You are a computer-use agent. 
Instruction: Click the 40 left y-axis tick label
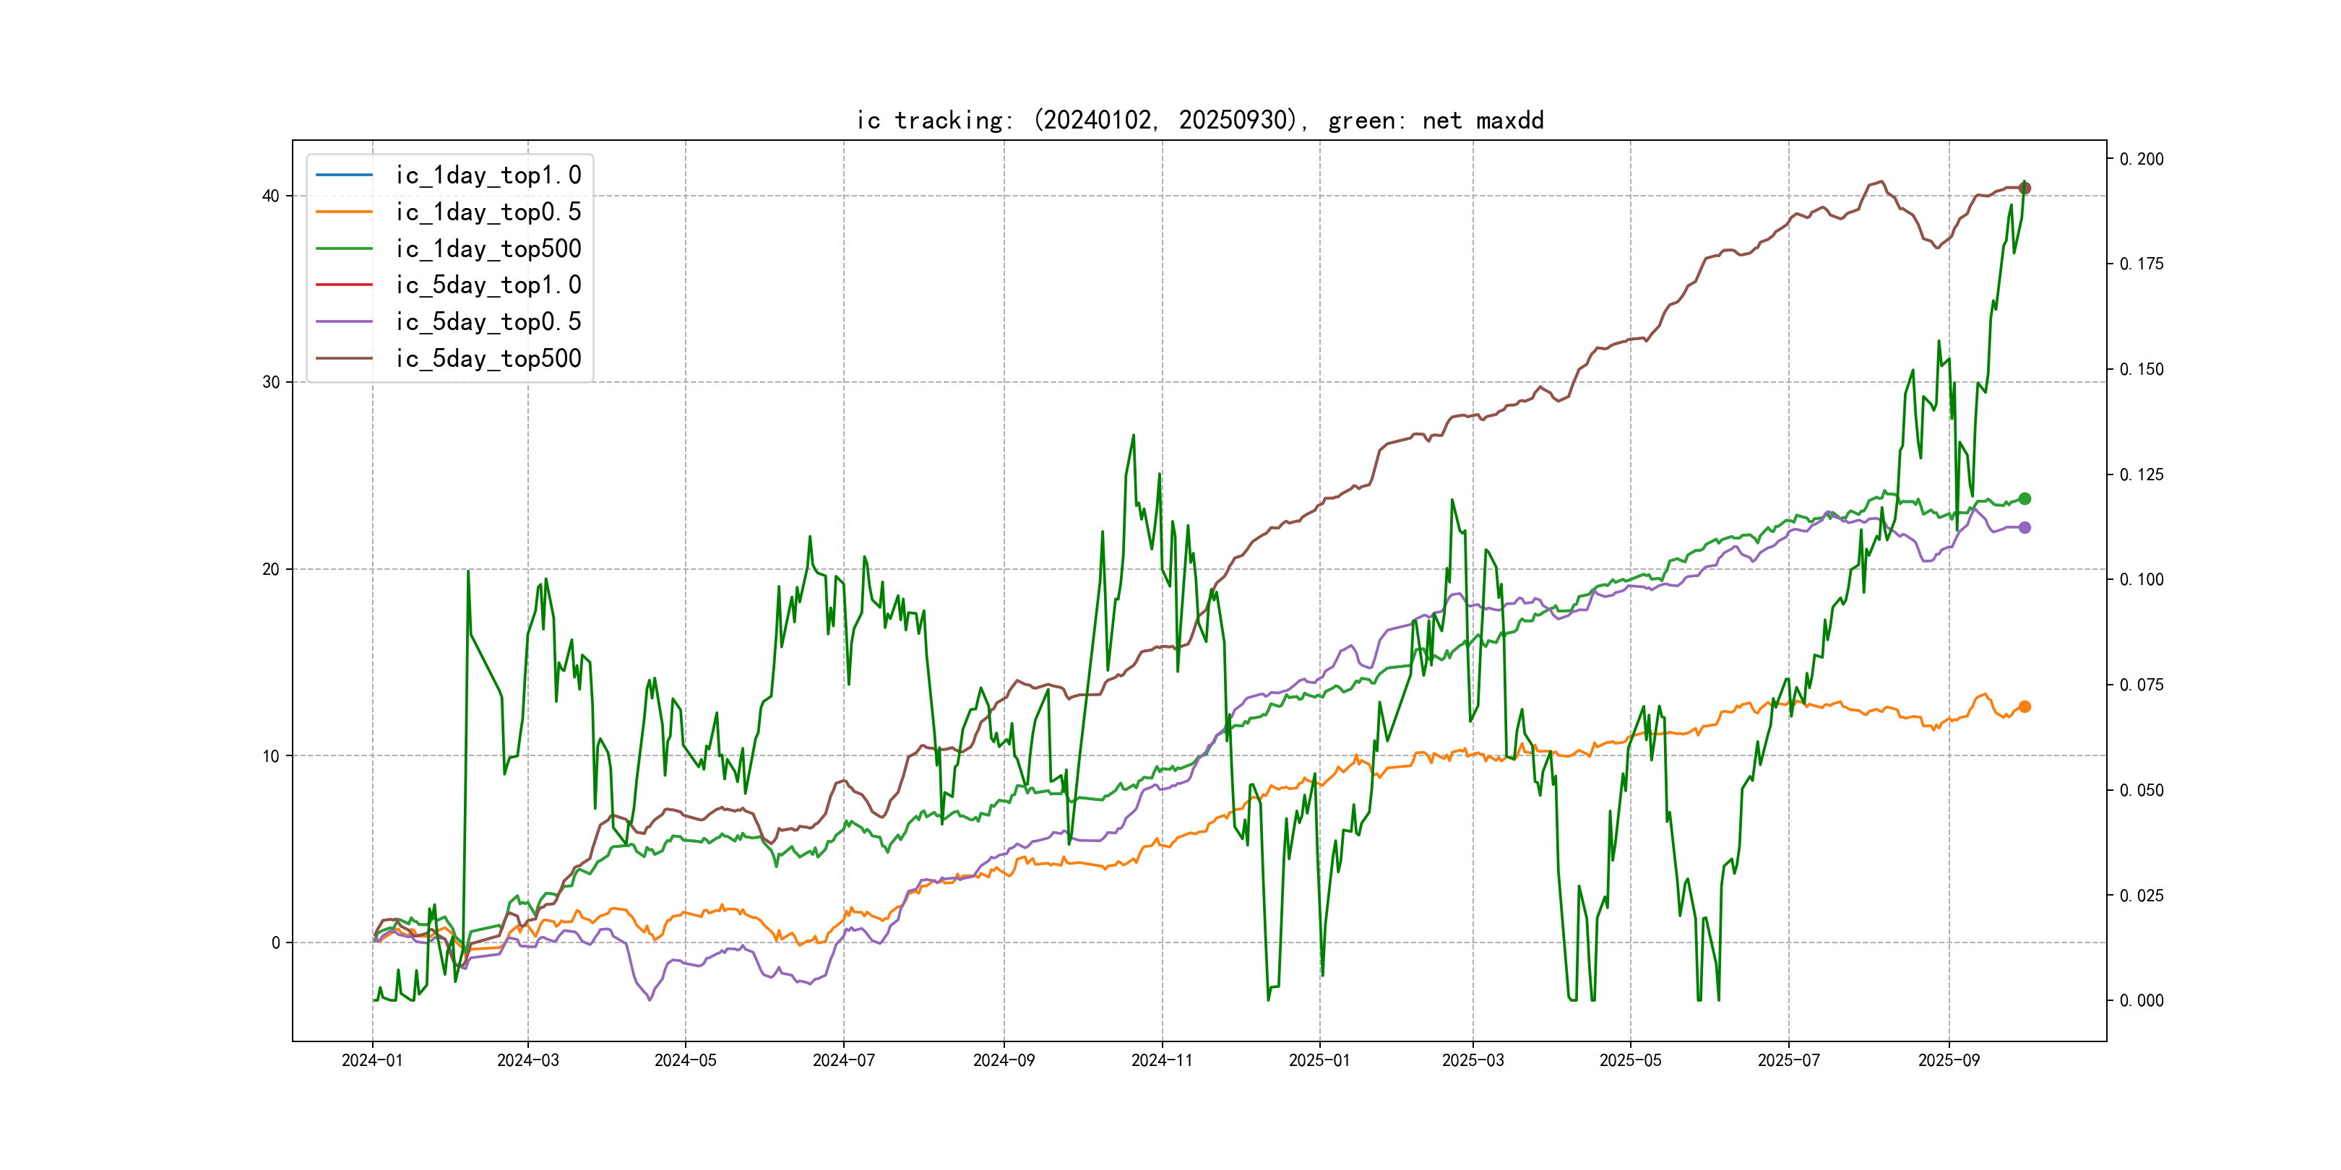tap(271, 196)
